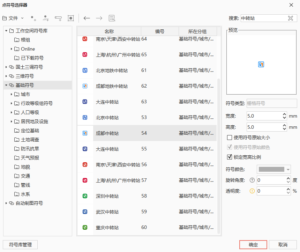This screenshot has height=252, width=300.
Task: Clear the search box with X icon
Action: click(x=290, y=18)
